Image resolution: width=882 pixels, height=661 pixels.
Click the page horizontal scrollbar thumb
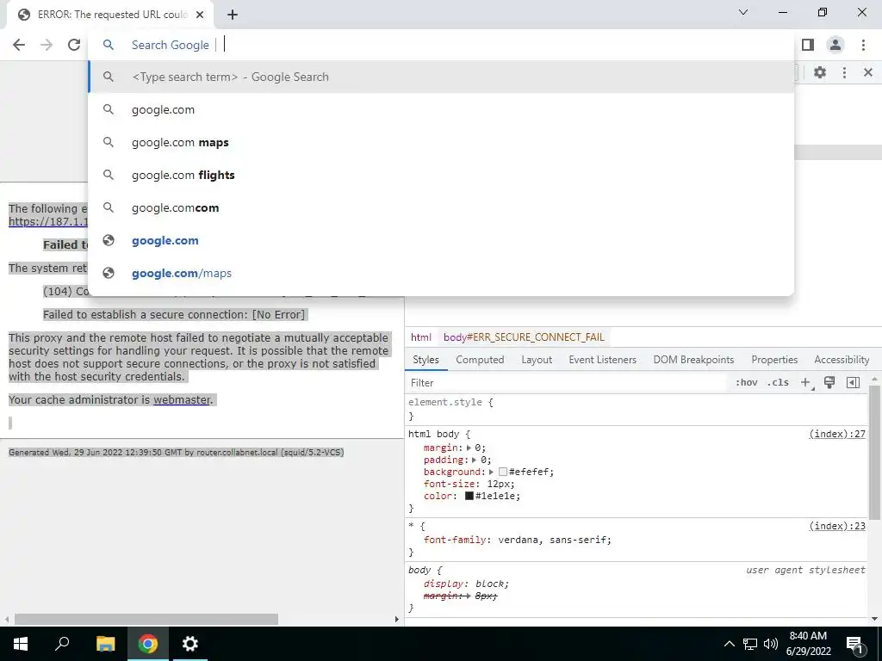(146, 620)
